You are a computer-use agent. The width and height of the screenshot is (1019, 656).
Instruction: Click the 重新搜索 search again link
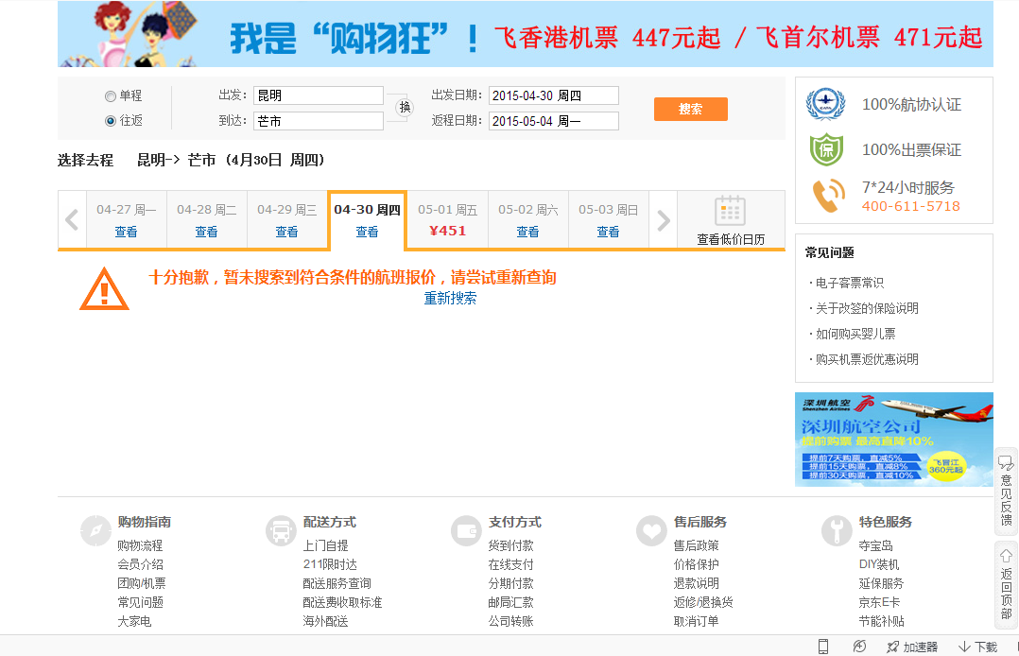tap(450, 298)
